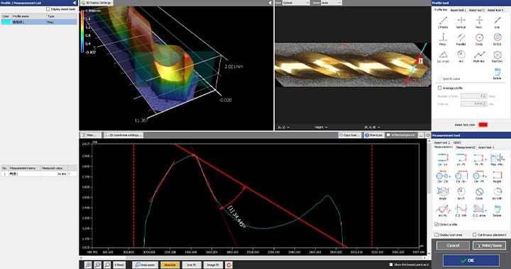This screenshot has width=511, height=269.
Task: Click the Delete trash icon in Measurement tool
Action: click(x=497, y=210)
